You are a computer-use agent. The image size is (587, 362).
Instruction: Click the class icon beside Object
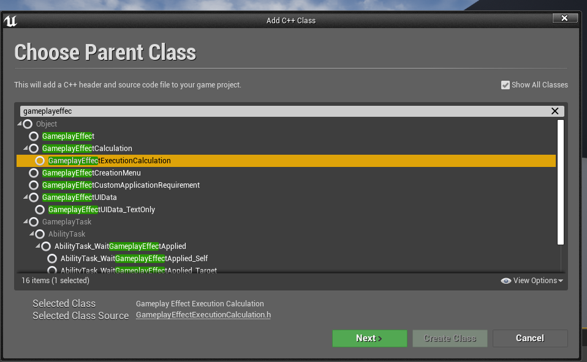(28, 124)
